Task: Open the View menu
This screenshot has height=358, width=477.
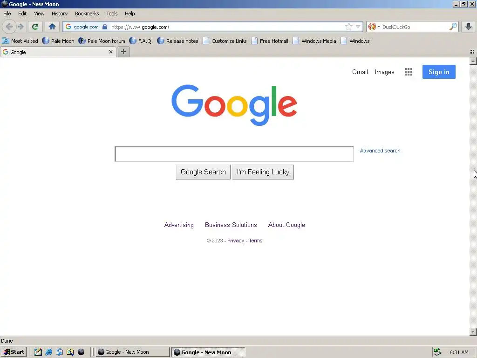Action: pyautogui.click(x=39, y=14)
